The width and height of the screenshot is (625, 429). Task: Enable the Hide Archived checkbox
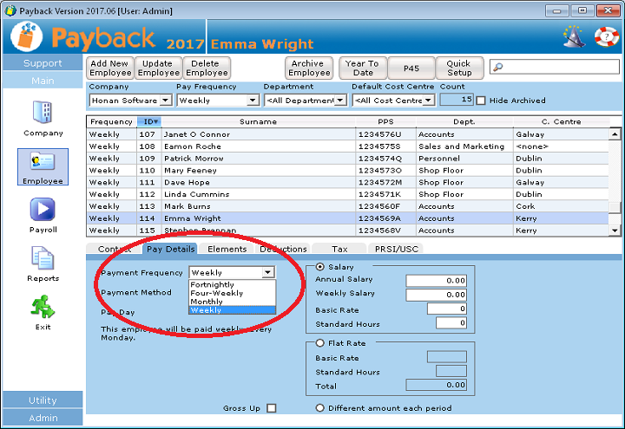click(x=481, y=101)
